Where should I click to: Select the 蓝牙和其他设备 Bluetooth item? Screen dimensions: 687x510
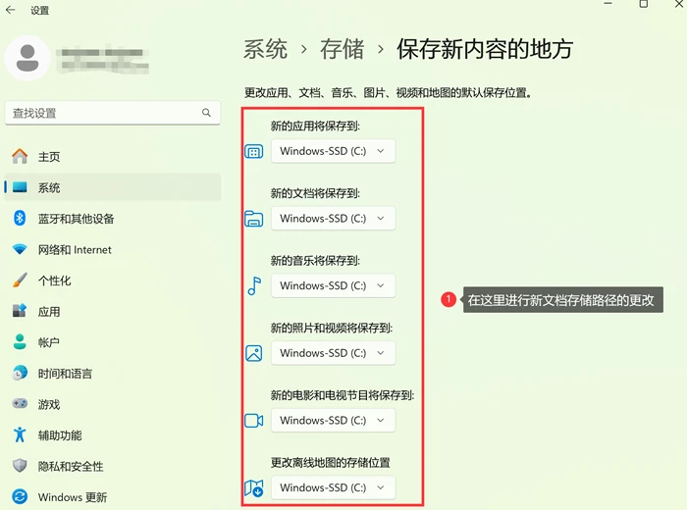[113, 219]
